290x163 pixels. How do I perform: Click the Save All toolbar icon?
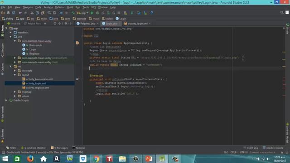pyautogui.click(x=8, y=13)
